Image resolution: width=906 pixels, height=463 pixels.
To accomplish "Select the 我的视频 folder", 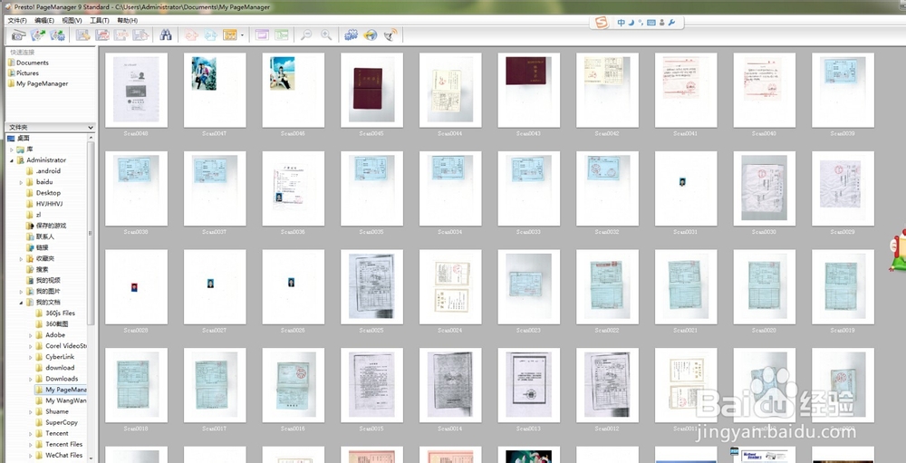I will pos(43,280).
